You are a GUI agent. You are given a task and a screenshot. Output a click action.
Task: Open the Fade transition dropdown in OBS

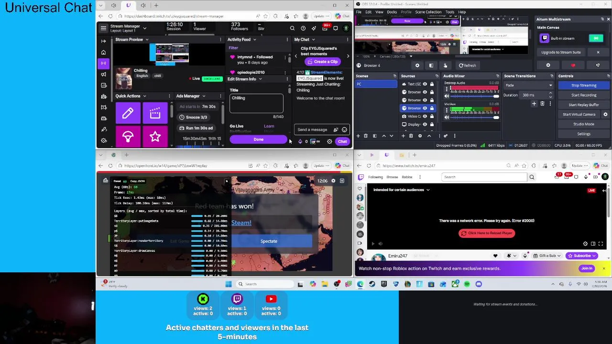(x=528, y=86)
